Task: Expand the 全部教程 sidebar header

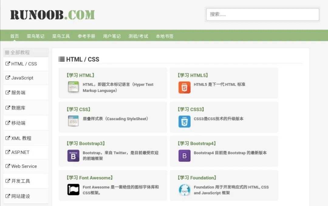Action: click(26, 53)
